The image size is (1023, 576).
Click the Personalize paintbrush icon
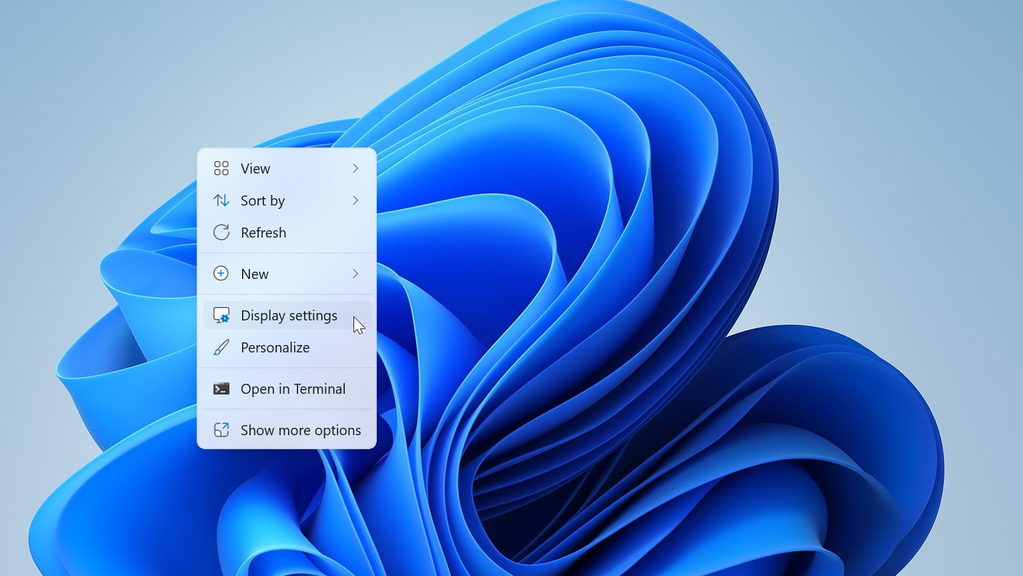coord(221,348)
